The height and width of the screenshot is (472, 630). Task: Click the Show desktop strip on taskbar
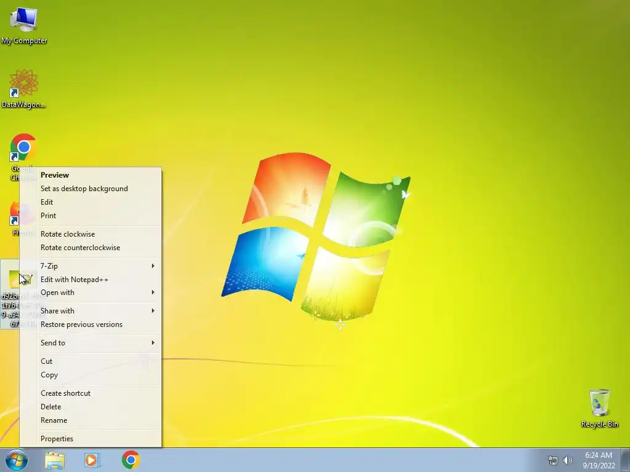coord(626,460)
